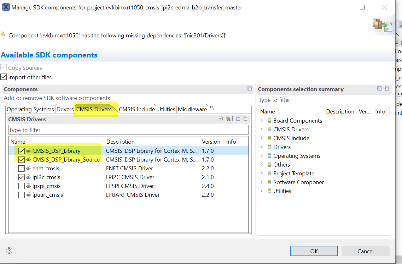The width and height of the screenshot is (402, 264).
Task: Click the help question mark icon
Action: pyautogui.click(x=9, y=250)
